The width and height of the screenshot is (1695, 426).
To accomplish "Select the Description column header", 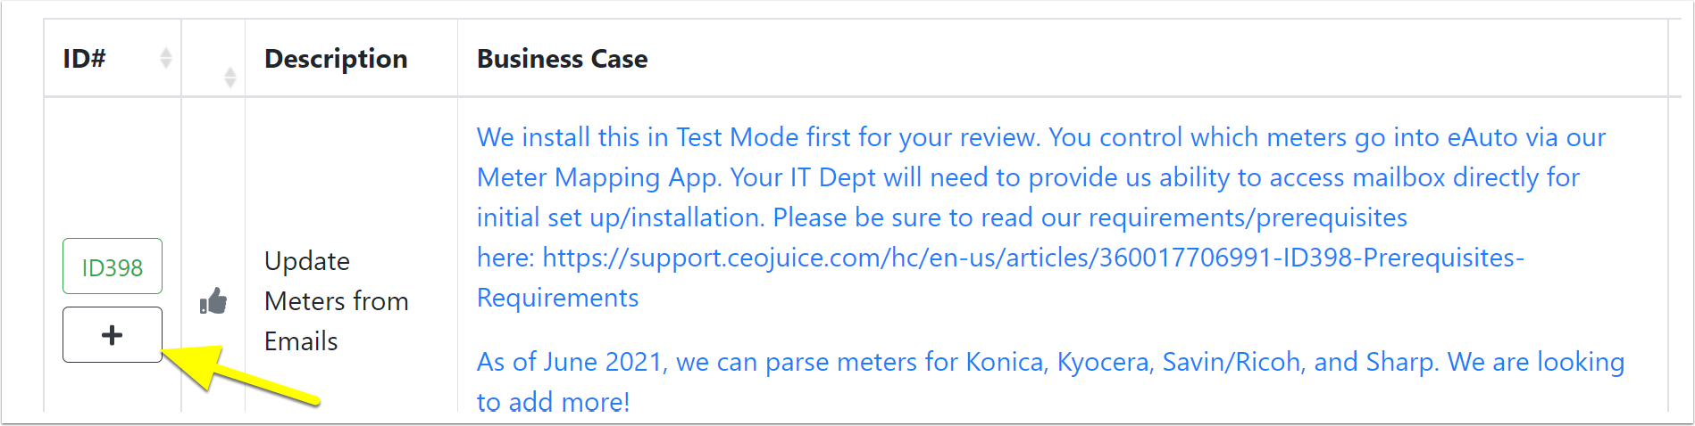I will click(x=336, y=59).
